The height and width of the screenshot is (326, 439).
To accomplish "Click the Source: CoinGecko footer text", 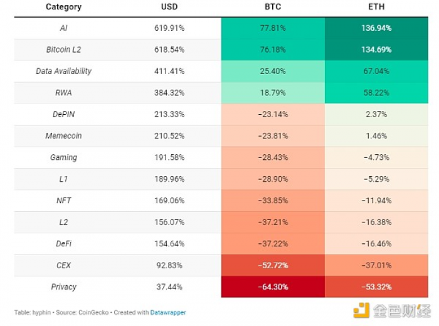I will point(82,313).
